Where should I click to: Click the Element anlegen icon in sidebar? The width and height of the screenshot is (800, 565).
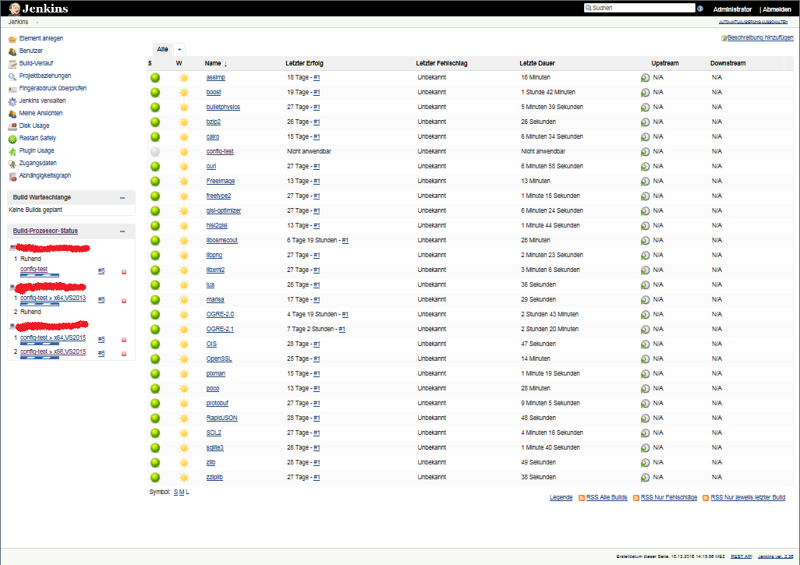point(12,39)
